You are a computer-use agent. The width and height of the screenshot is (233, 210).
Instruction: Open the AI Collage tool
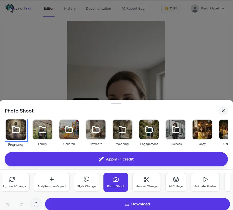coord(176,182)
